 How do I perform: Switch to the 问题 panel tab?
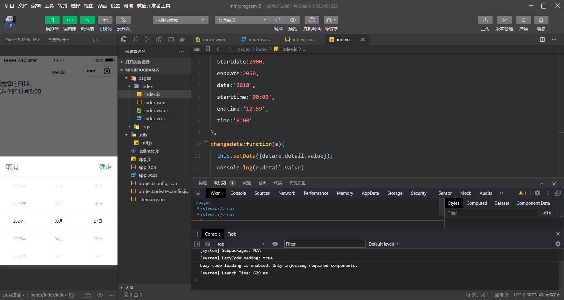(247, 183)
